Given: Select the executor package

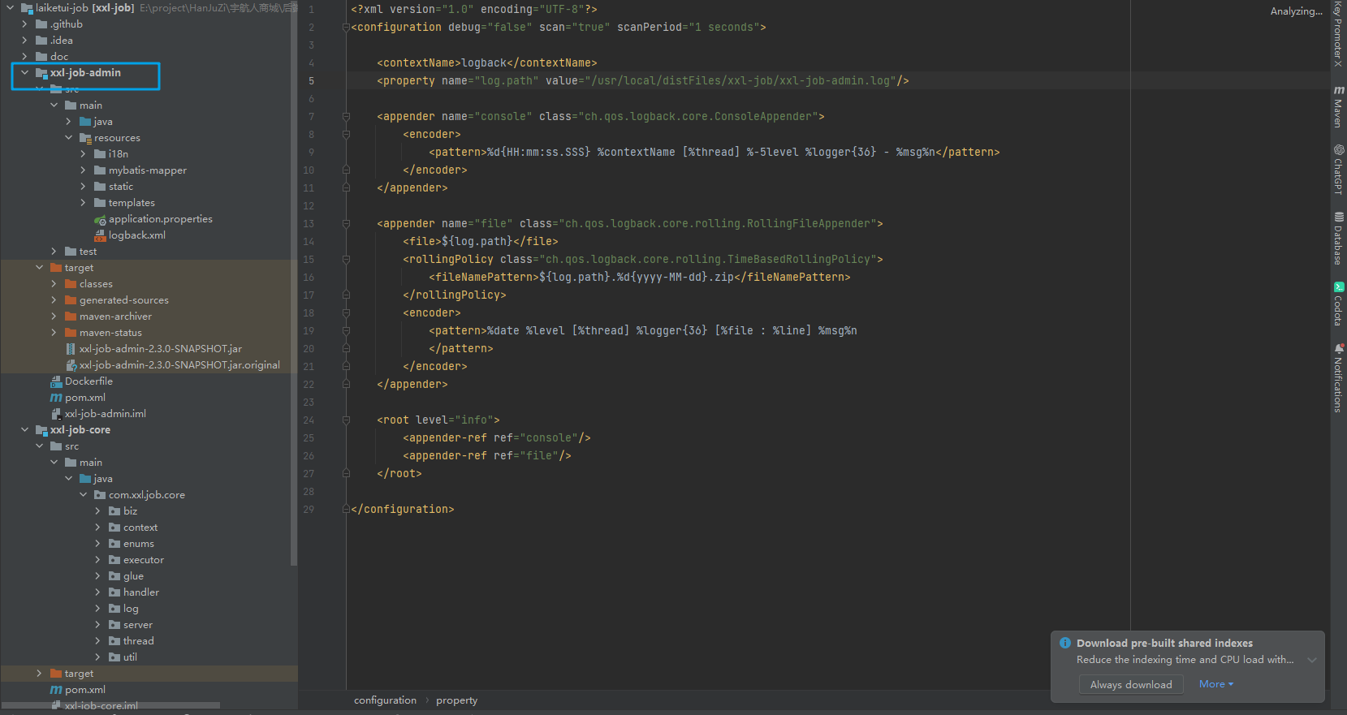Looking at the screenshot, I should tap(144, 560).
